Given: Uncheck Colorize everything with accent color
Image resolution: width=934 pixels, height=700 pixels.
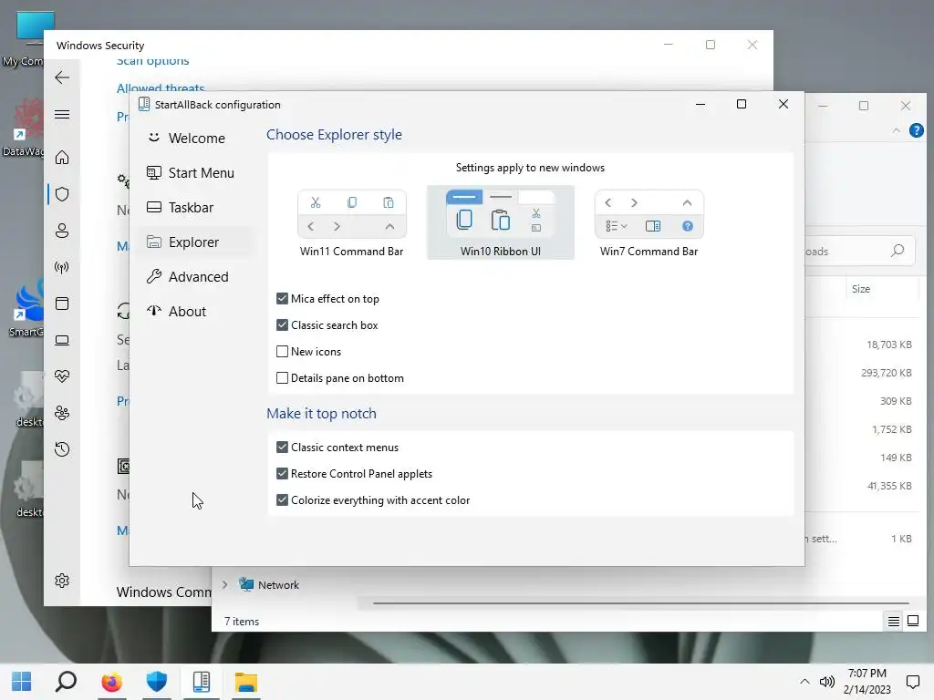Looking at the screenshot, I should point(283,500).
